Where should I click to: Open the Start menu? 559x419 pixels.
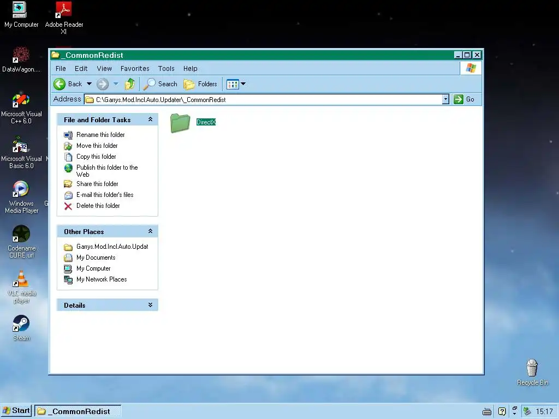click(16, 411)
